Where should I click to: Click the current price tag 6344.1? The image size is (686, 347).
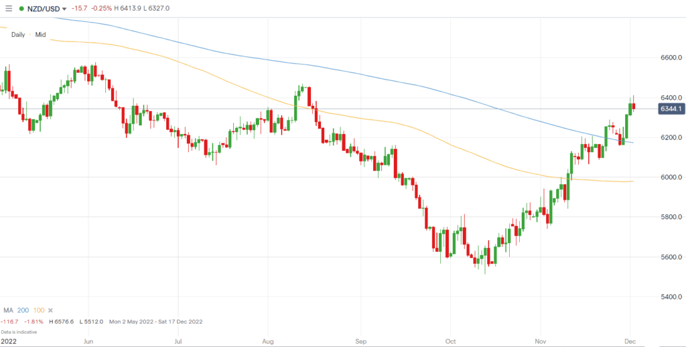coord(670,109)
